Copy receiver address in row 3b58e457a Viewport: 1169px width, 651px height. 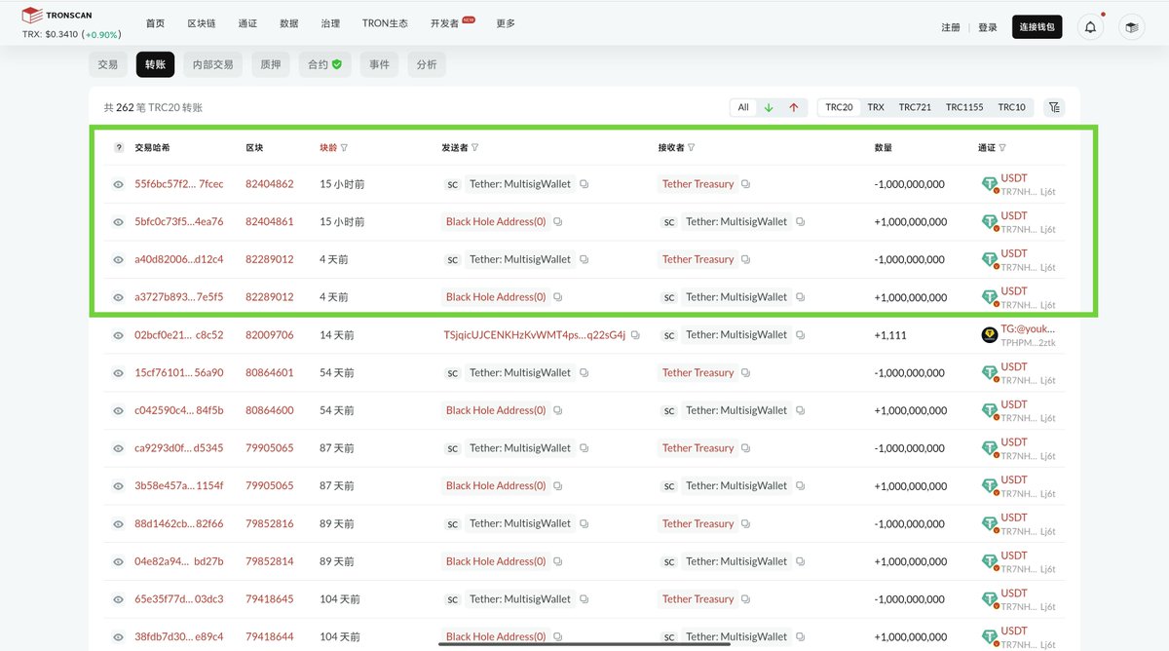click(x=800, y=485)
